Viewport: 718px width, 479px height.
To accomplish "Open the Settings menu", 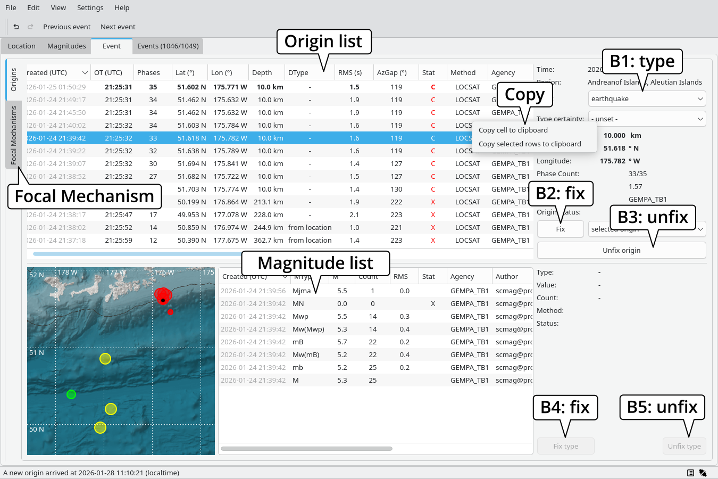I will tap(90, 7).
